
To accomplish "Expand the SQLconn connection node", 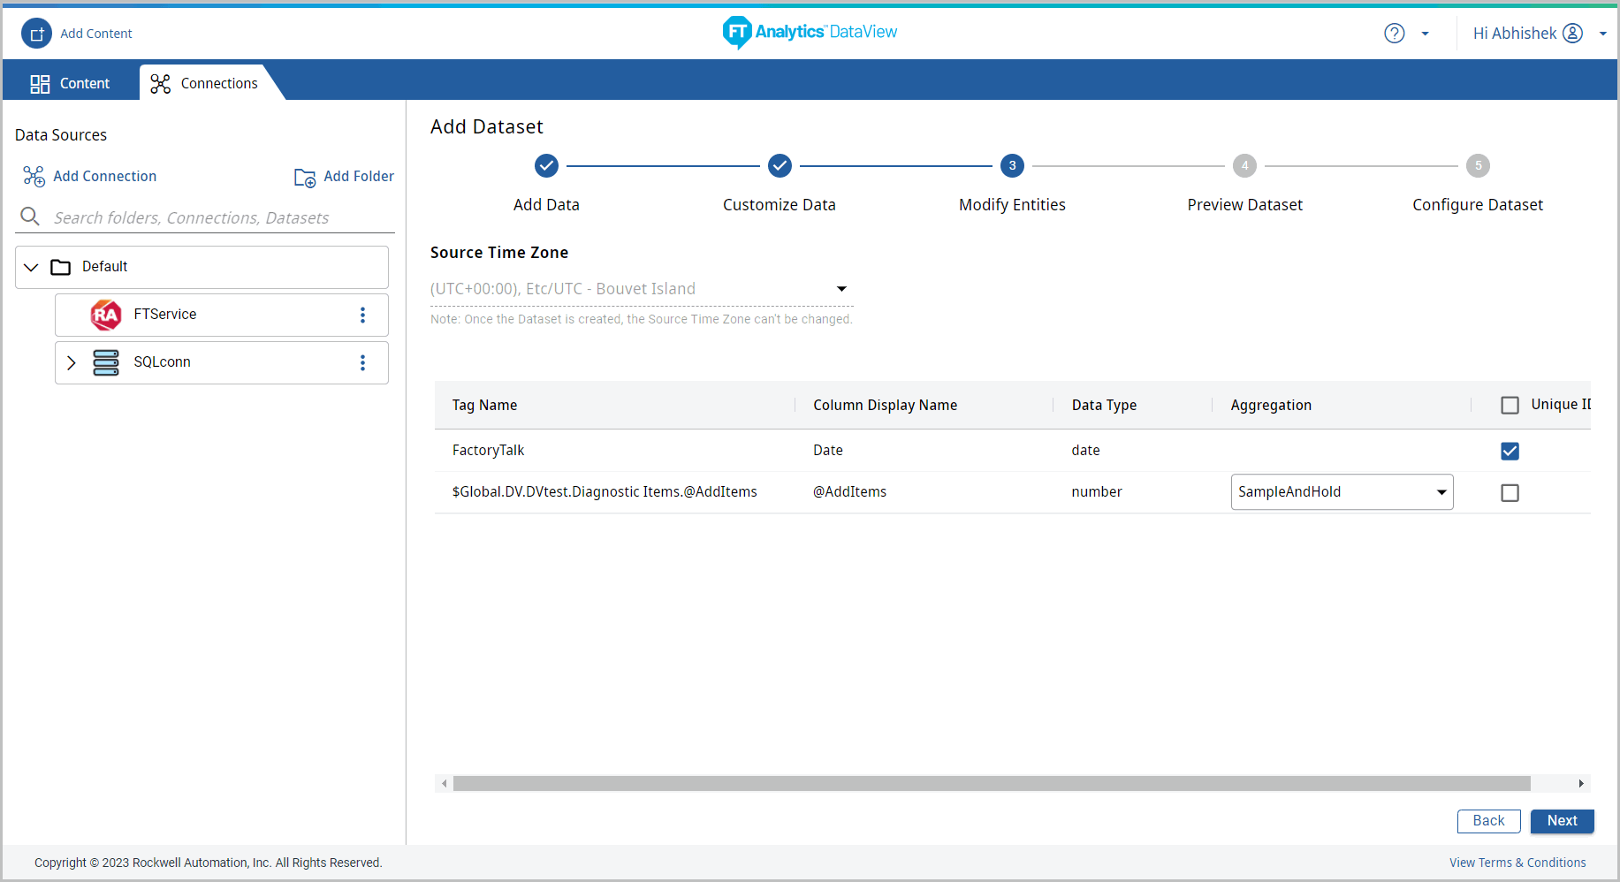I will coord(72,363).
